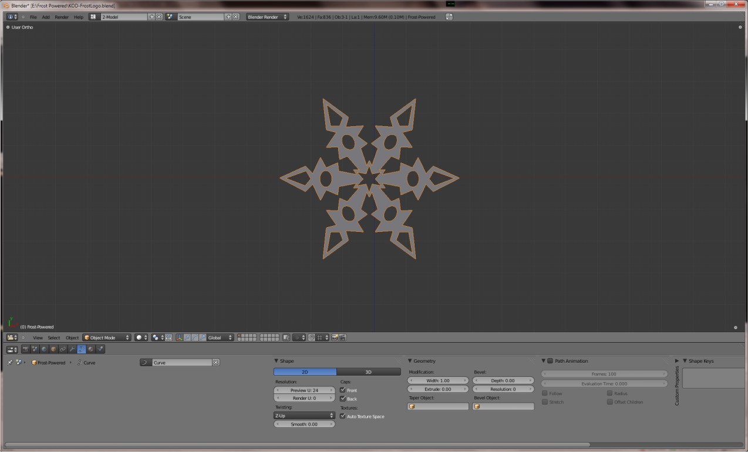
Task: Open the World properties tab
Action: [44, 349]
